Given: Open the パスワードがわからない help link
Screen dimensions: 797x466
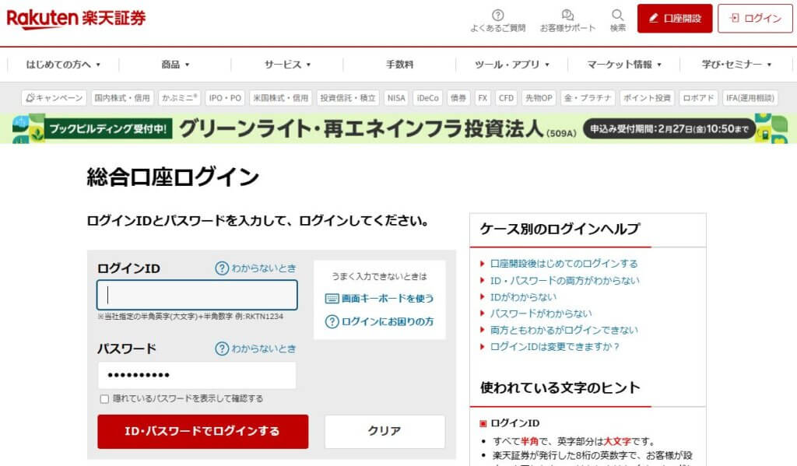Looking at the screenshot, I should [x=540, y=314].
